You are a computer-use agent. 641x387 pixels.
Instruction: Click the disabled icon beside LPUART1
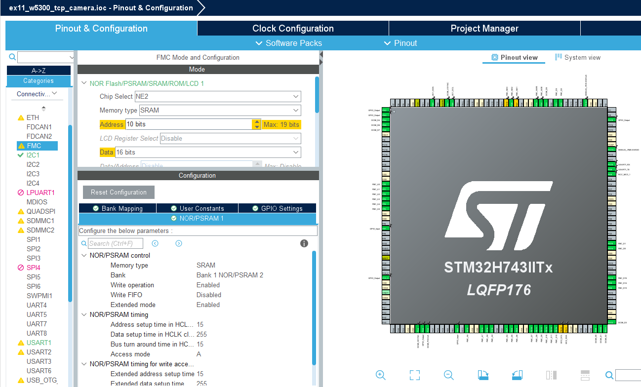(21, 193)
